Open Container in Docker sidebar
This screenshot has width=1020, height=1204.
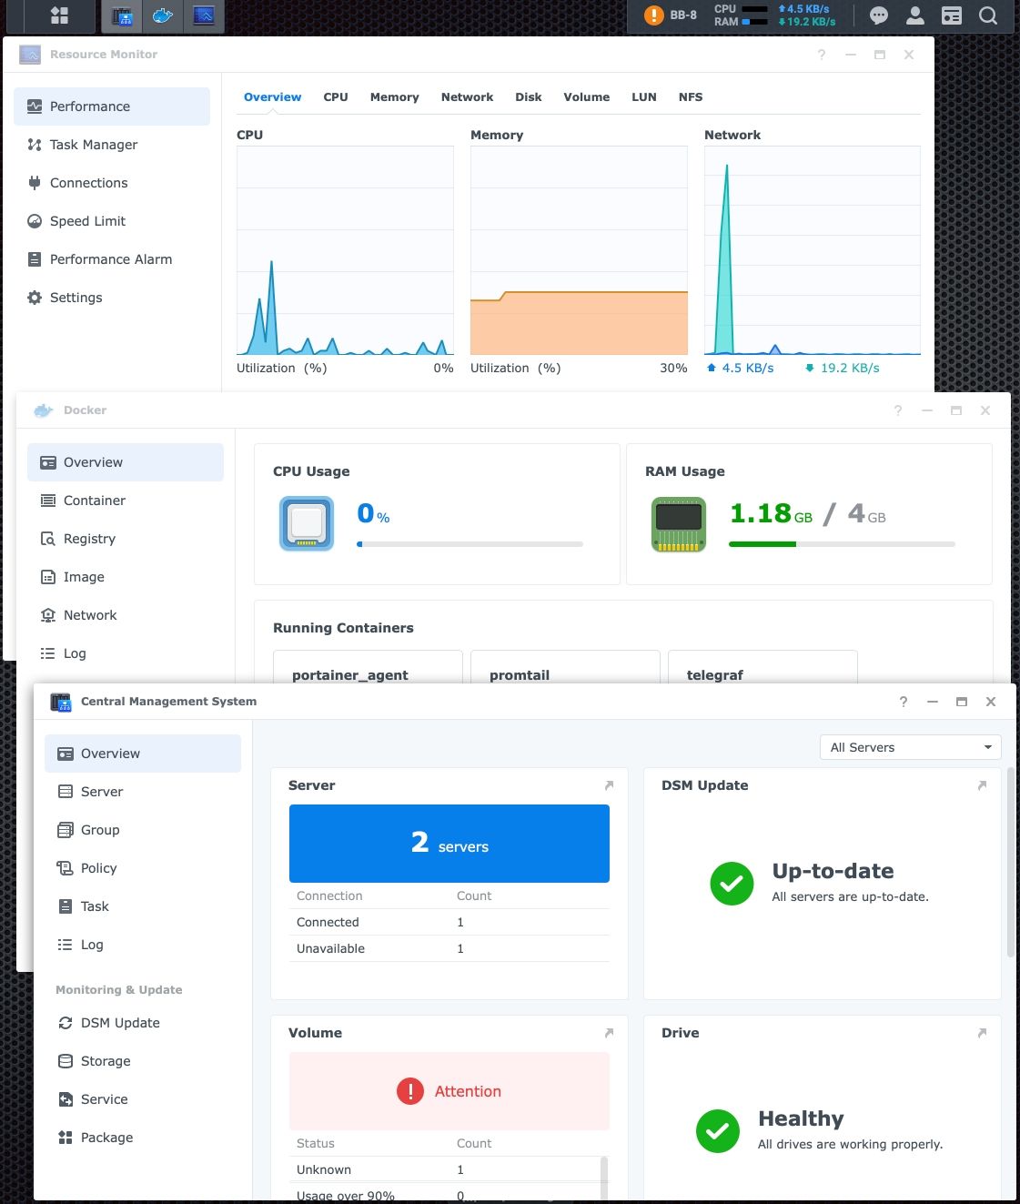coord(126,501)
